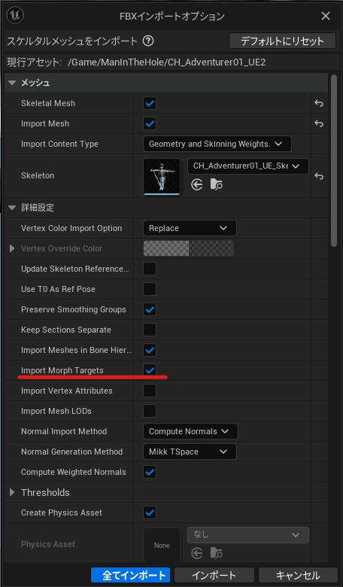
Task: Toggle Skeletal Mesh checkbox
Action: [150, 103]
